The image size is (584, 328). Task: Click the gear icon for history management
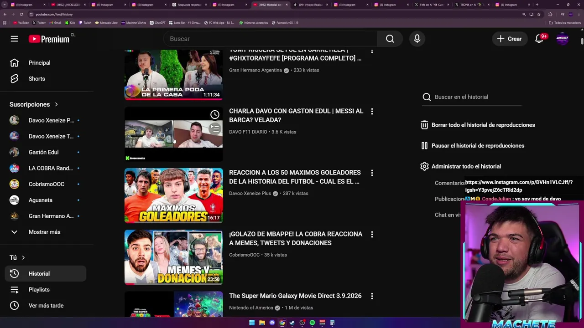tap(424, 166)
